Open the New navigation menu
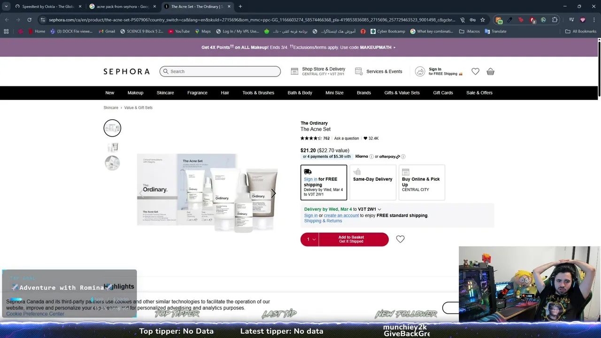The width and height of the screenshot is (601, 338). pyautogui.click(x=109, y=93)
